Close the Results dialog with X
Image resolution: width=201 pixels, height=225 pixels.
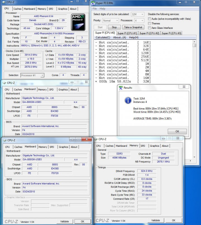[184, 87]
